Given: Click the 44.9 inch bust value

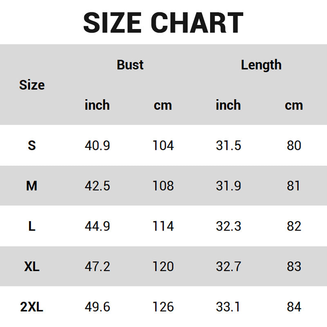Looking at the screenshot, I should click(97, 226).
